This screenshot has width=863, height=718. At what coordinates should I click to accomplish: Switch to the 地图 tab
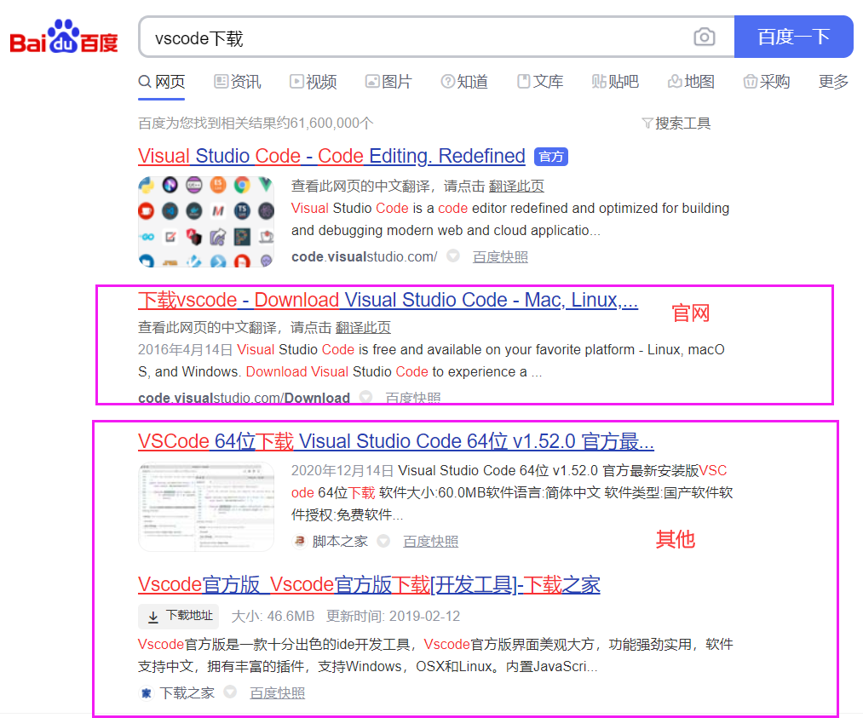click(691, 82)
